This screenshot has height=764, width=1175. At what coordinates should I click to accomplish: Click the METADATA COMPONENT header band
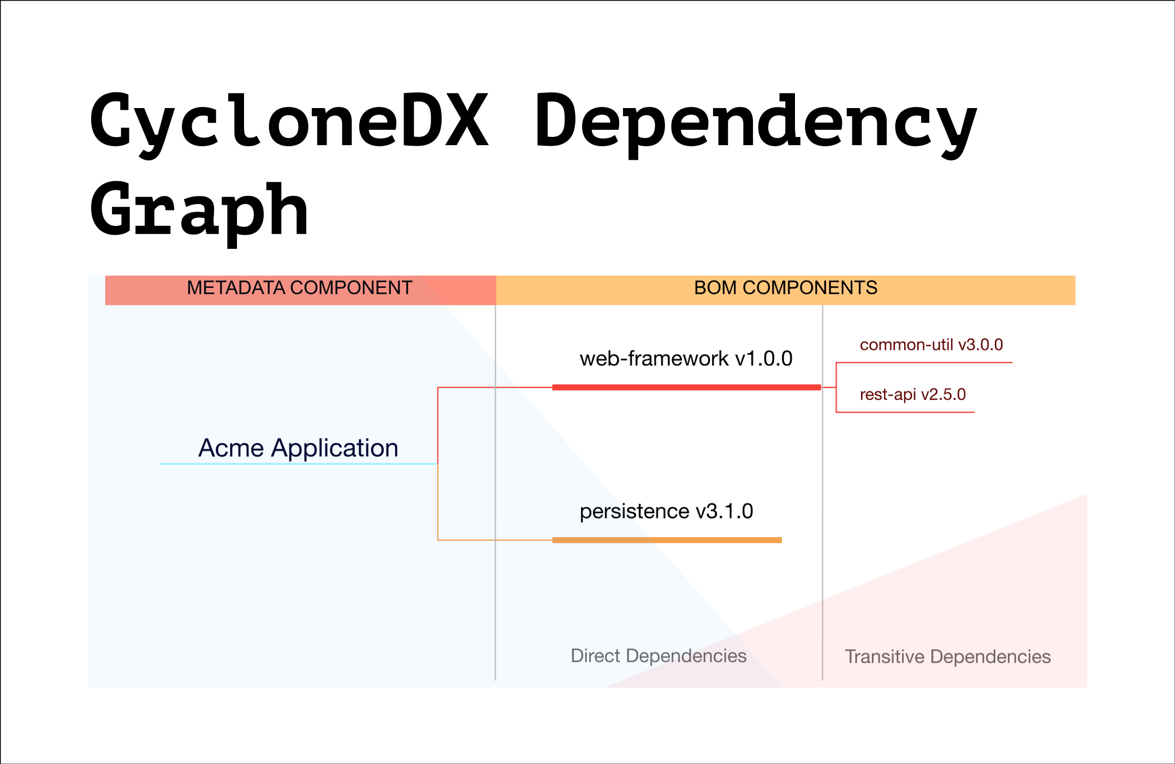coord(299,289)
